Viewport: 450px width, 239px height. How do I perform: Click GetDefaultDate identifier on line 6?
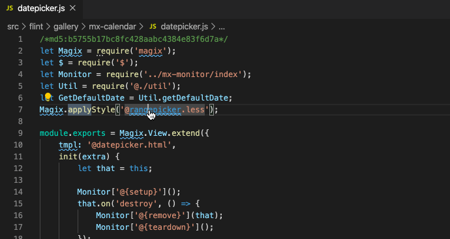(x=91, y=98)
